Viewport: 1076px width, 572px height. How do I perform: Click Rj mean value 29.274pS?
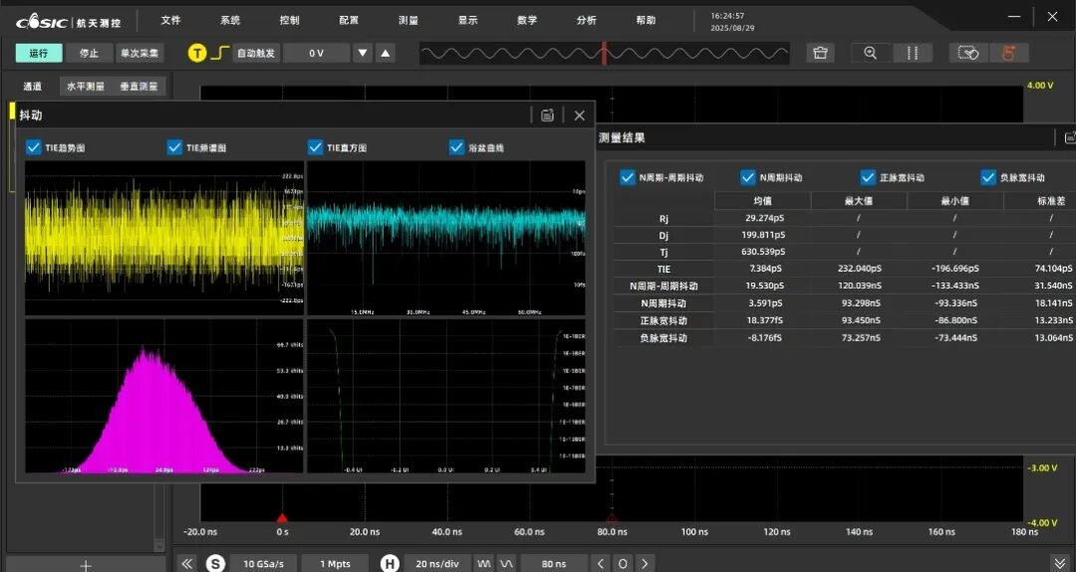[764, 218]
